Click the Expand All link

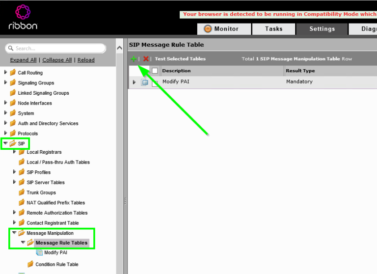tap(23, 60)
